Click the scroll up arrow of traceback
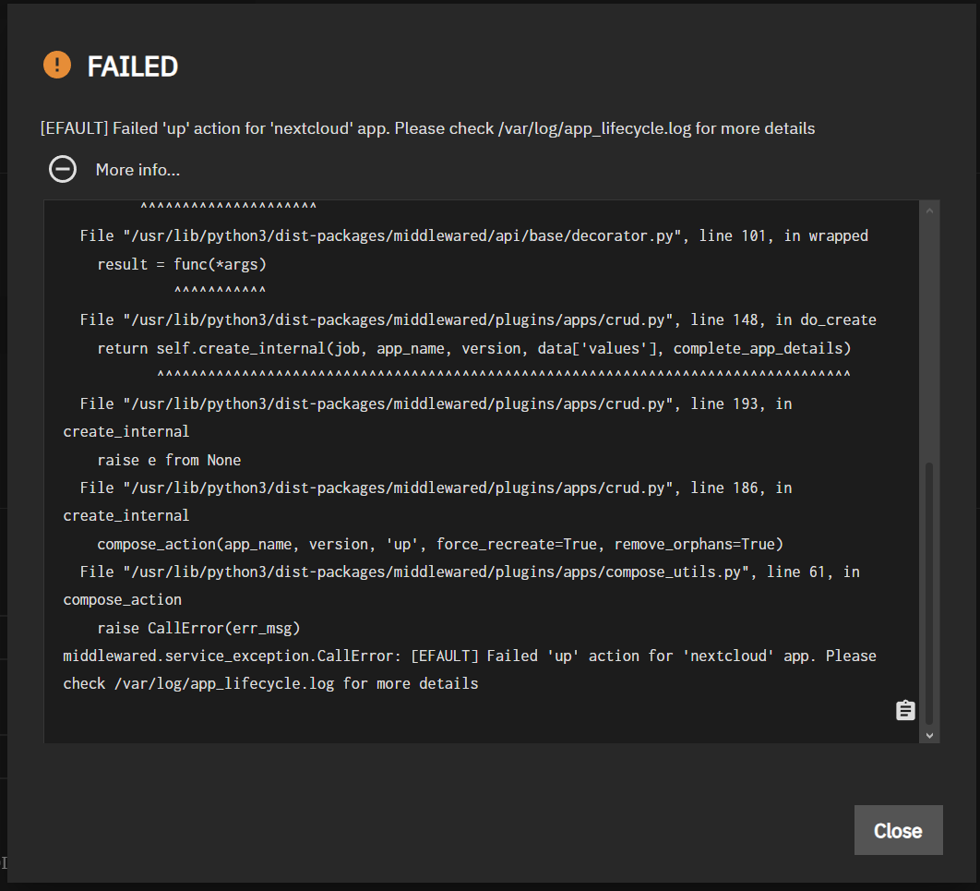 (x=929, y=211)
